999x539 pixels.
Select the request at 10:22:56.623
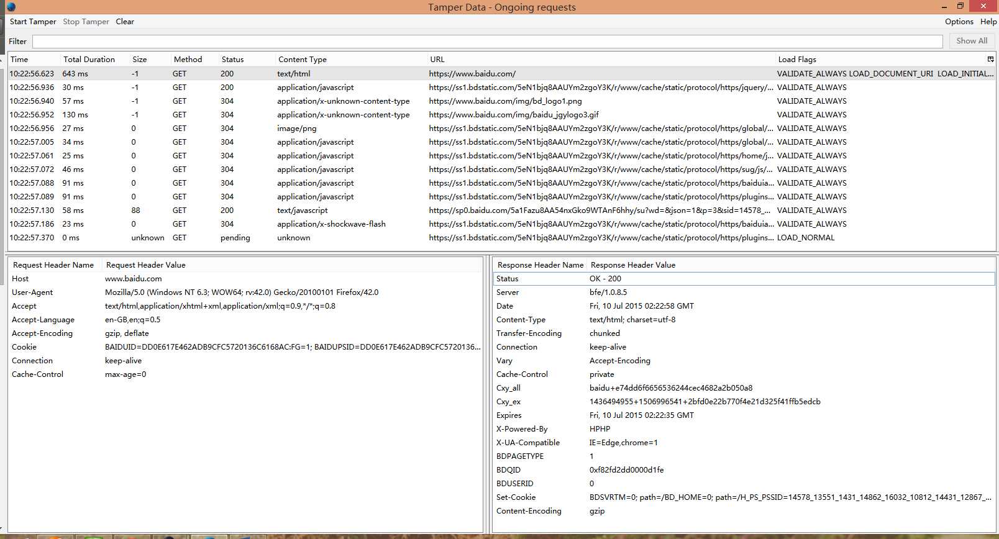502,74
